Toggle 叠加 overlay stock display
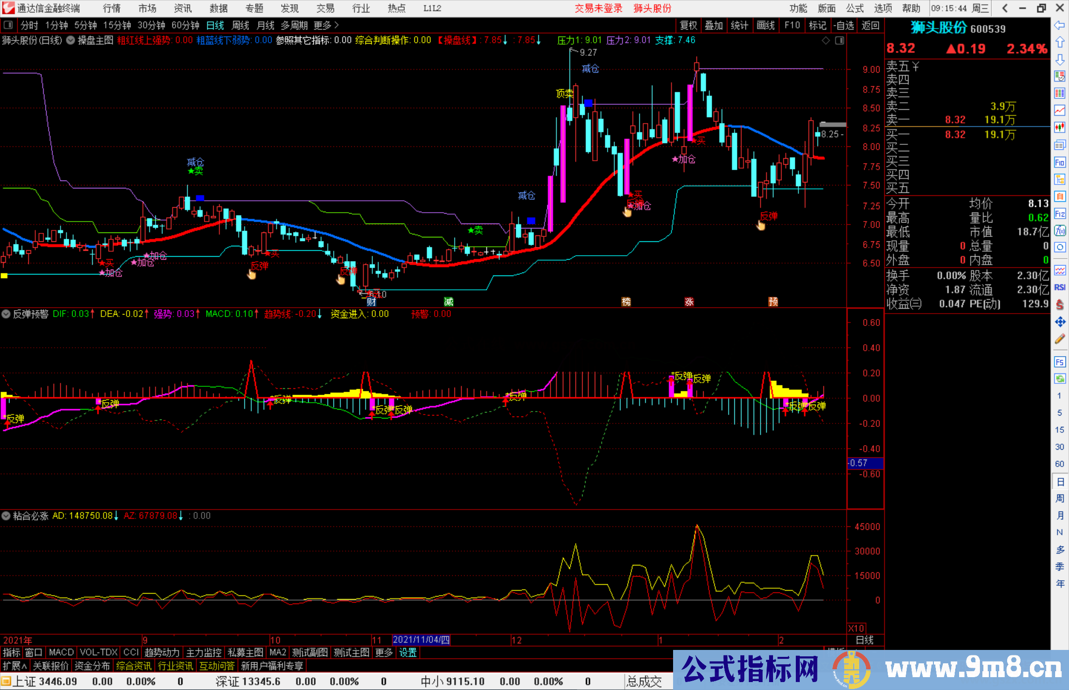This screenshot has width=1069, height=690. pos(714,25)
